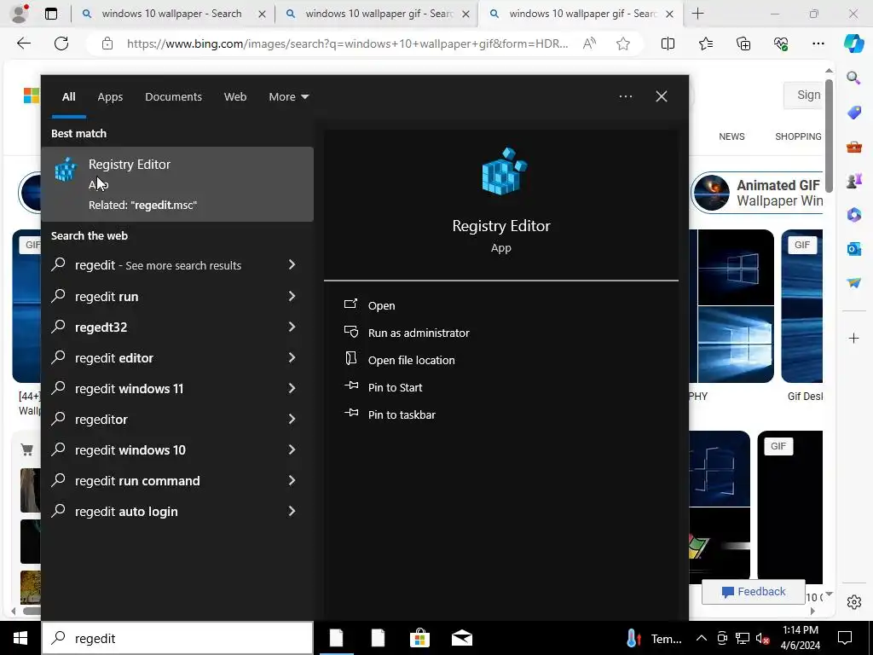Show the clock and date flyout
This screenshot has width=873, height=655.
(x=801, y=638)
